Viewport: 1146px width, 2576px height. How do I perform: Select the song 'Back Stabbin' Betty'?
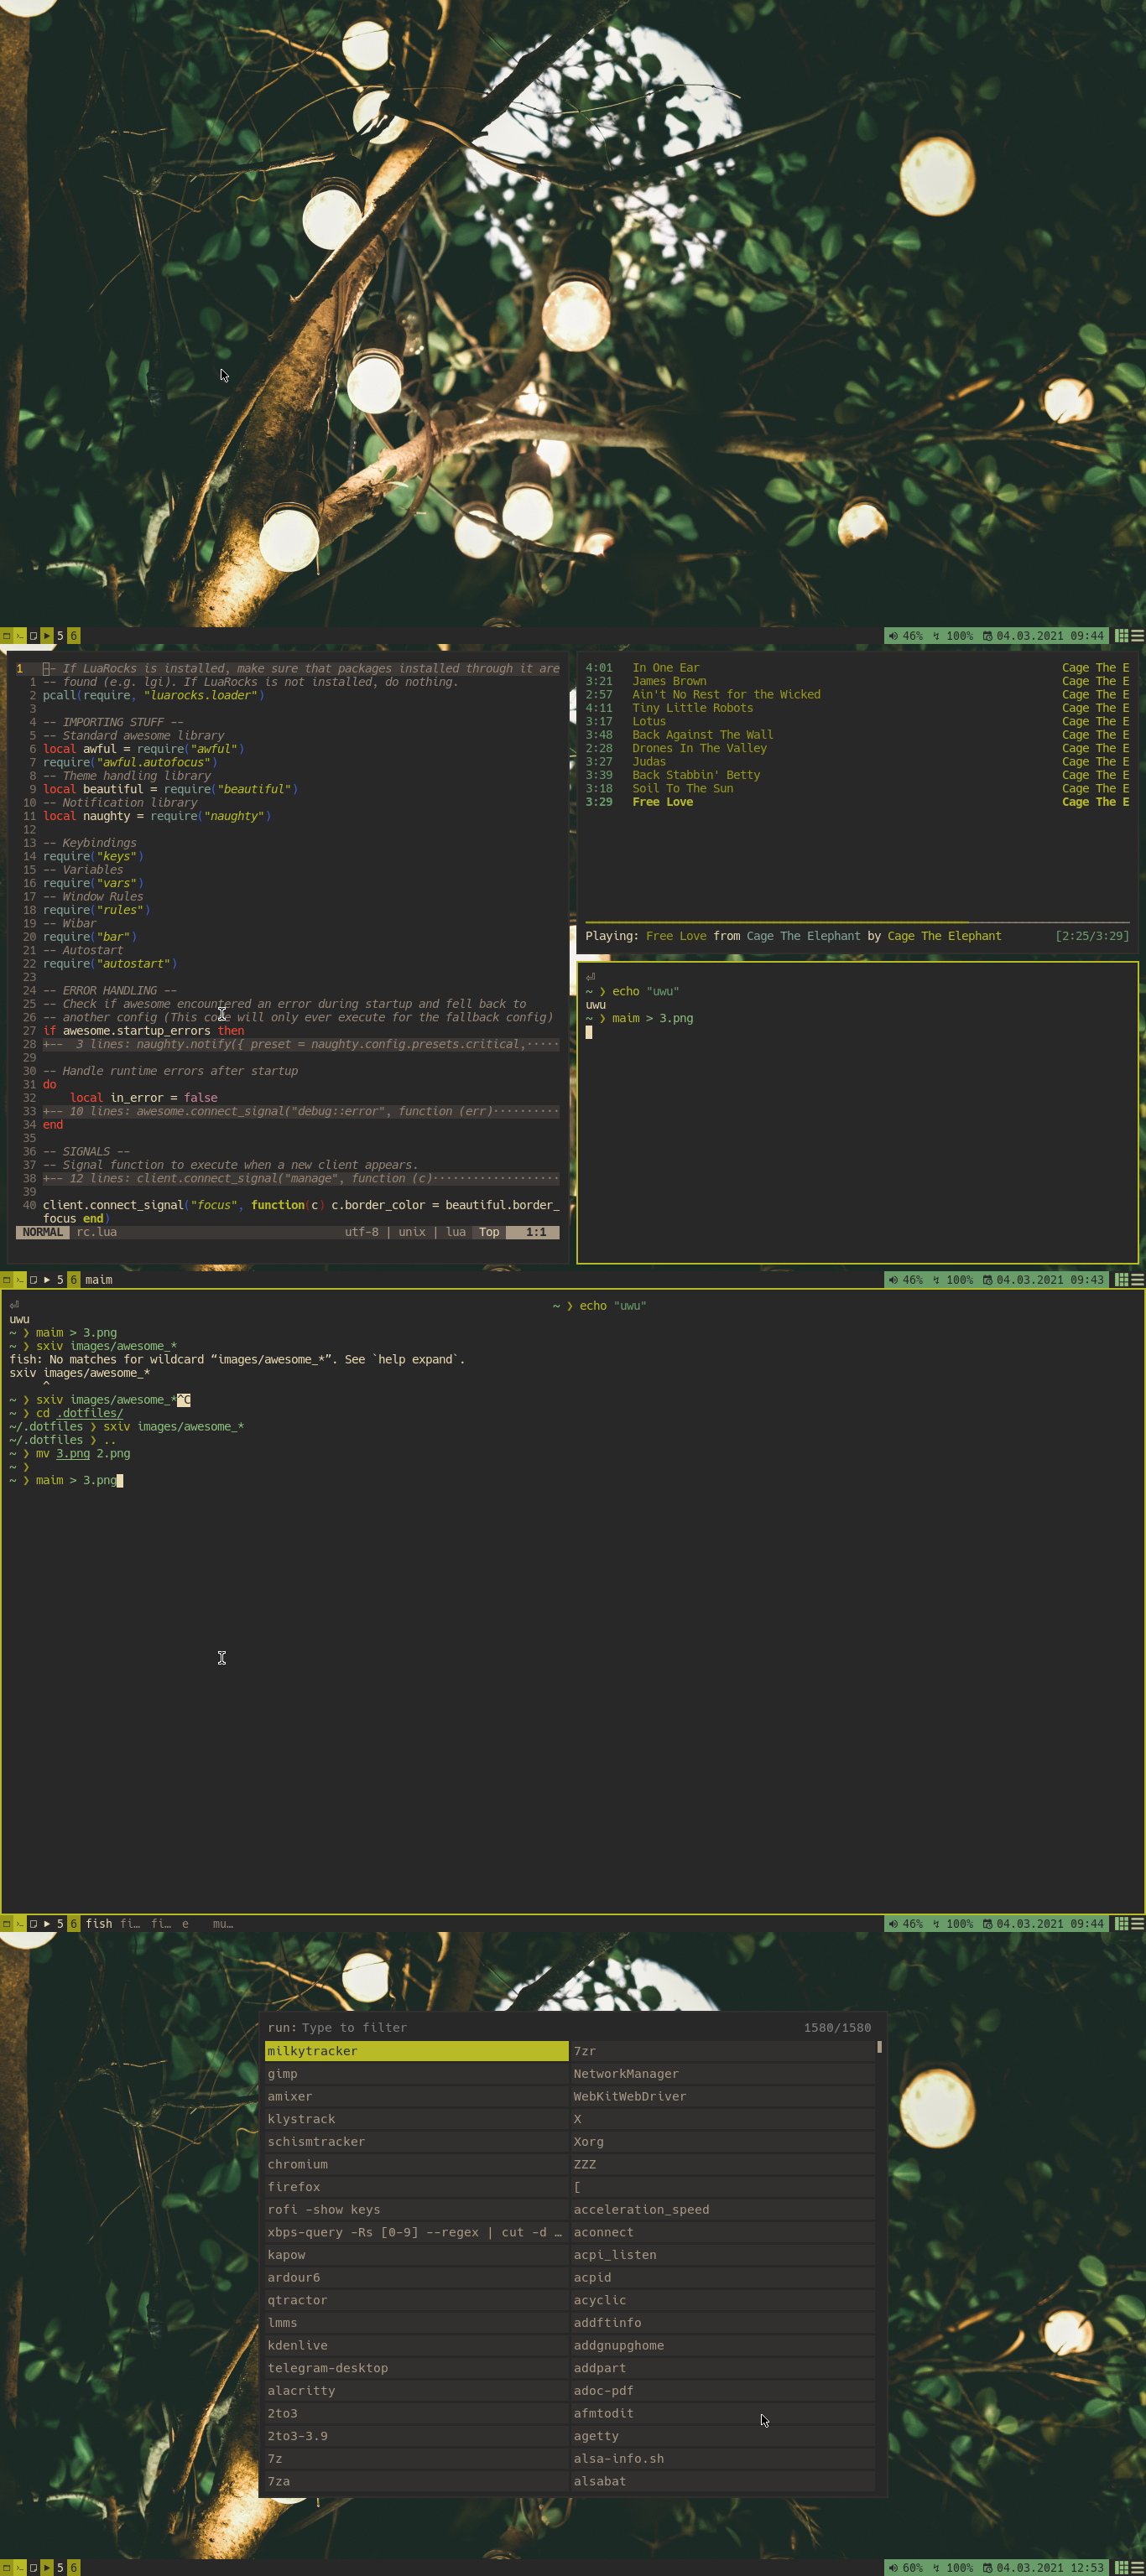click(857, 775)
